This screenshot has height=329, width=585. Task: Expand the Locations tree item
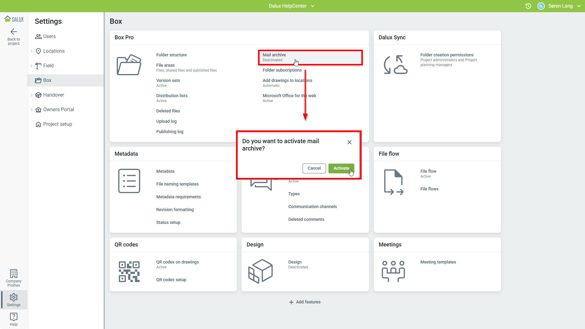coord(32,51)
